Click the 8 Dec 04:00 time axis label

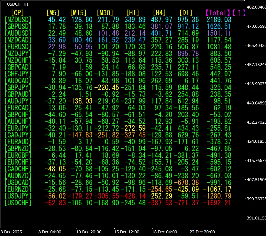(x=50, y=232)
